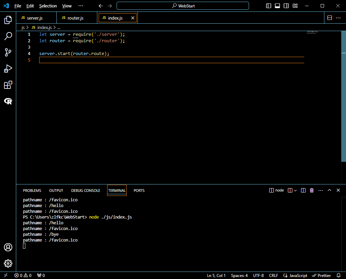Maximize the panel with the up chevron

329,190
